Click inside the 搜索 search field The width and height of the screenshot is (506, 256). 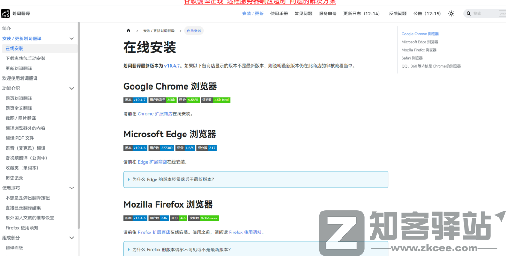[485, 14]
